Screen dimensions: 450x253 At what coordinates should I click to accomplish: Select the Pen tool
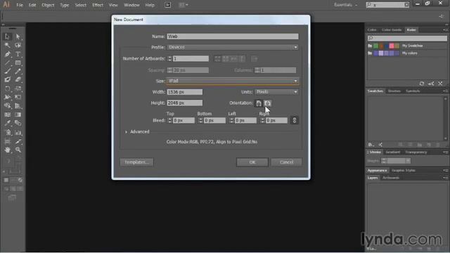pos(8,54)
